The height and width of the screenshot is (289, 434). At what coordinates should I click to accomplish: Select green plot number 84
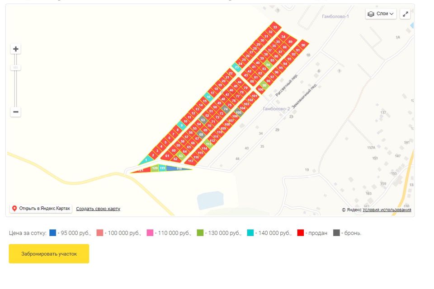[268, 65]
